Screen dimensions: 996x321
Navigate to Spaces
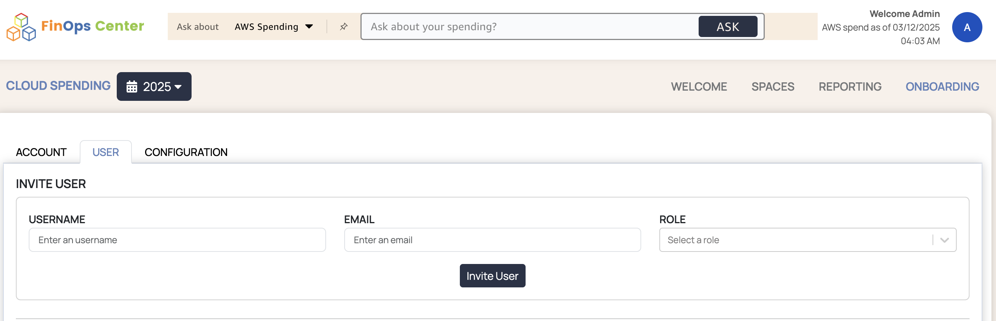[x=773, y=86]
